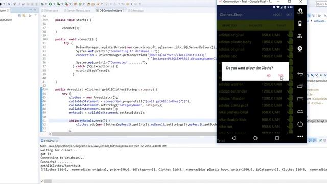Fold the connect() method at line 30

[x=47, y=39]
